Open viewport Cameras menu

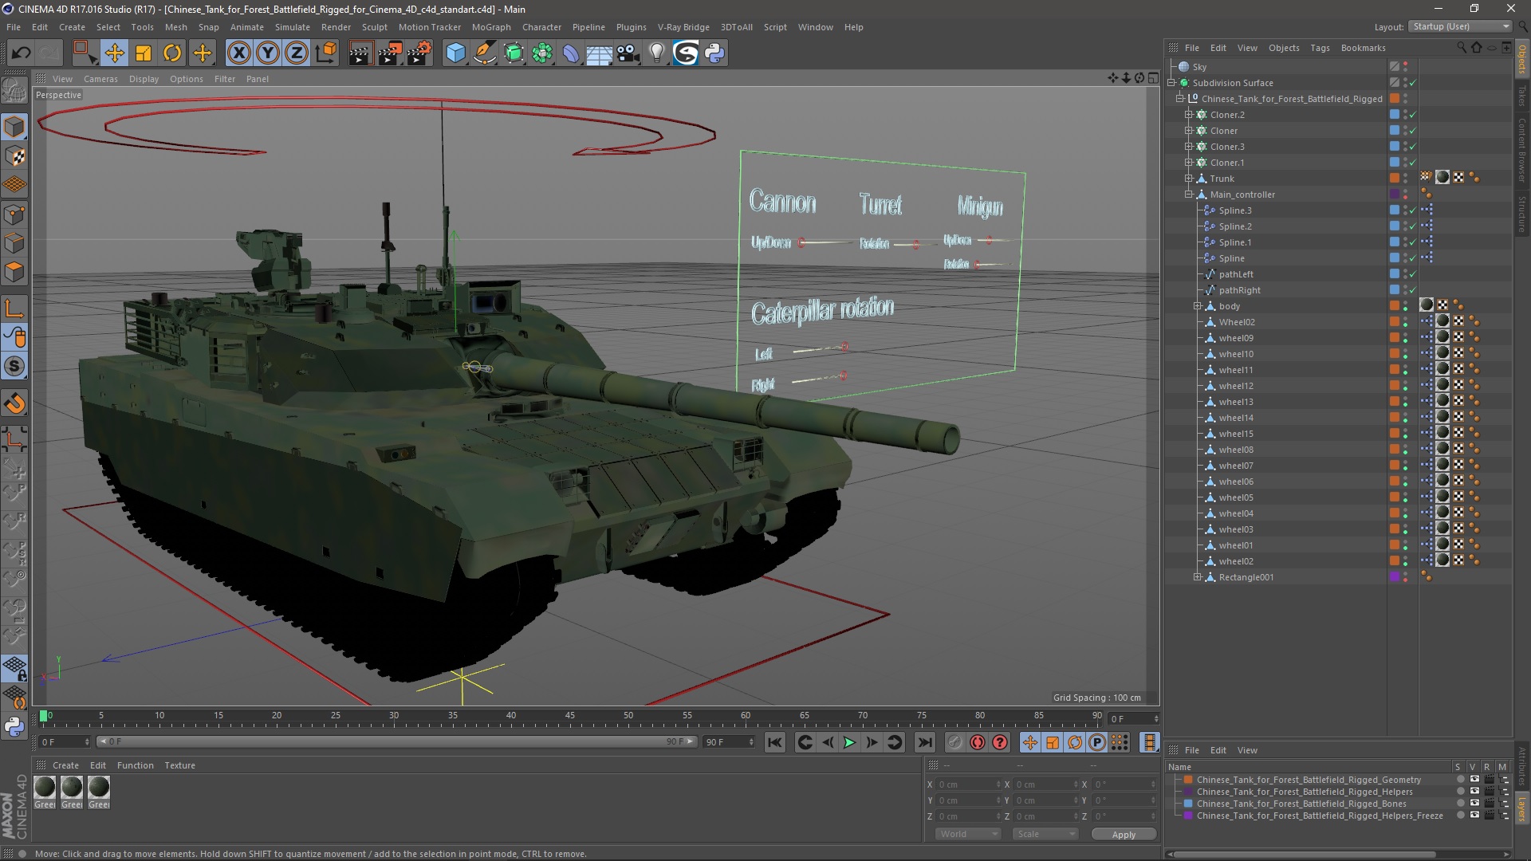point(100,79)
